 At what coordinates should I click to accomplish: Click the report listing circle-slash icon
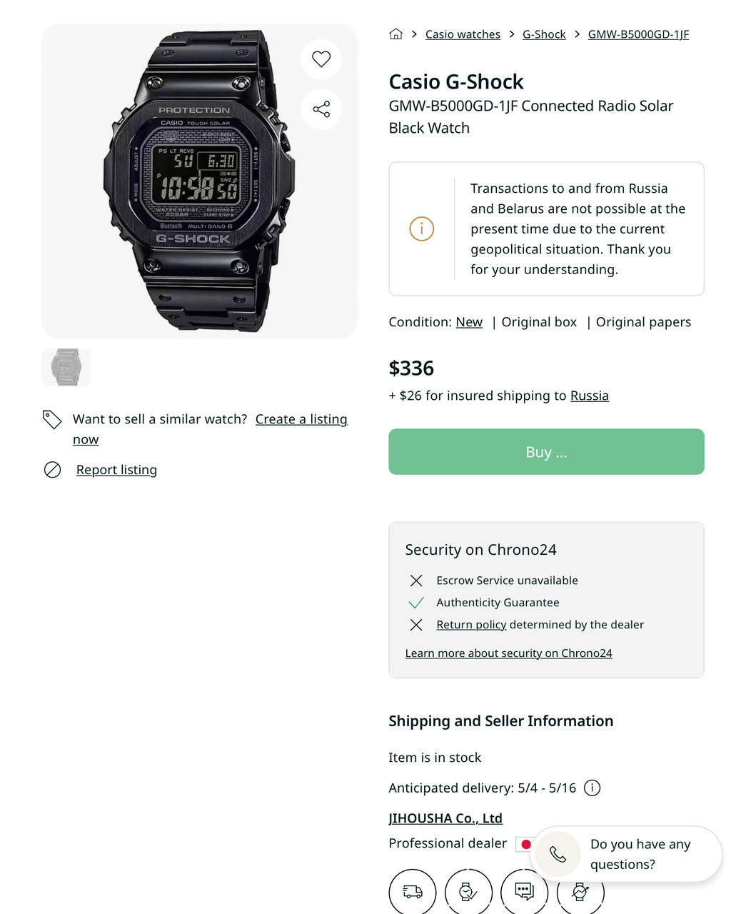point(52,469)
